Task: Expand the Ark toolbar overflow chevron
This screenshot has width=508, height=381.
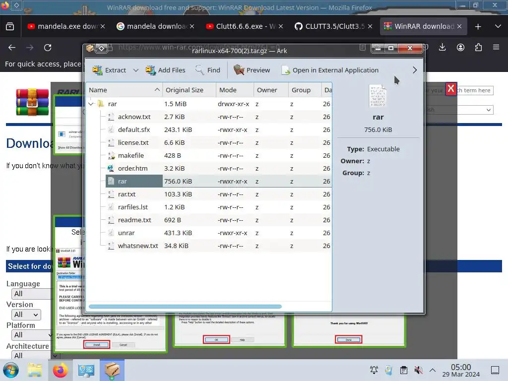Action: pos(415,70)
